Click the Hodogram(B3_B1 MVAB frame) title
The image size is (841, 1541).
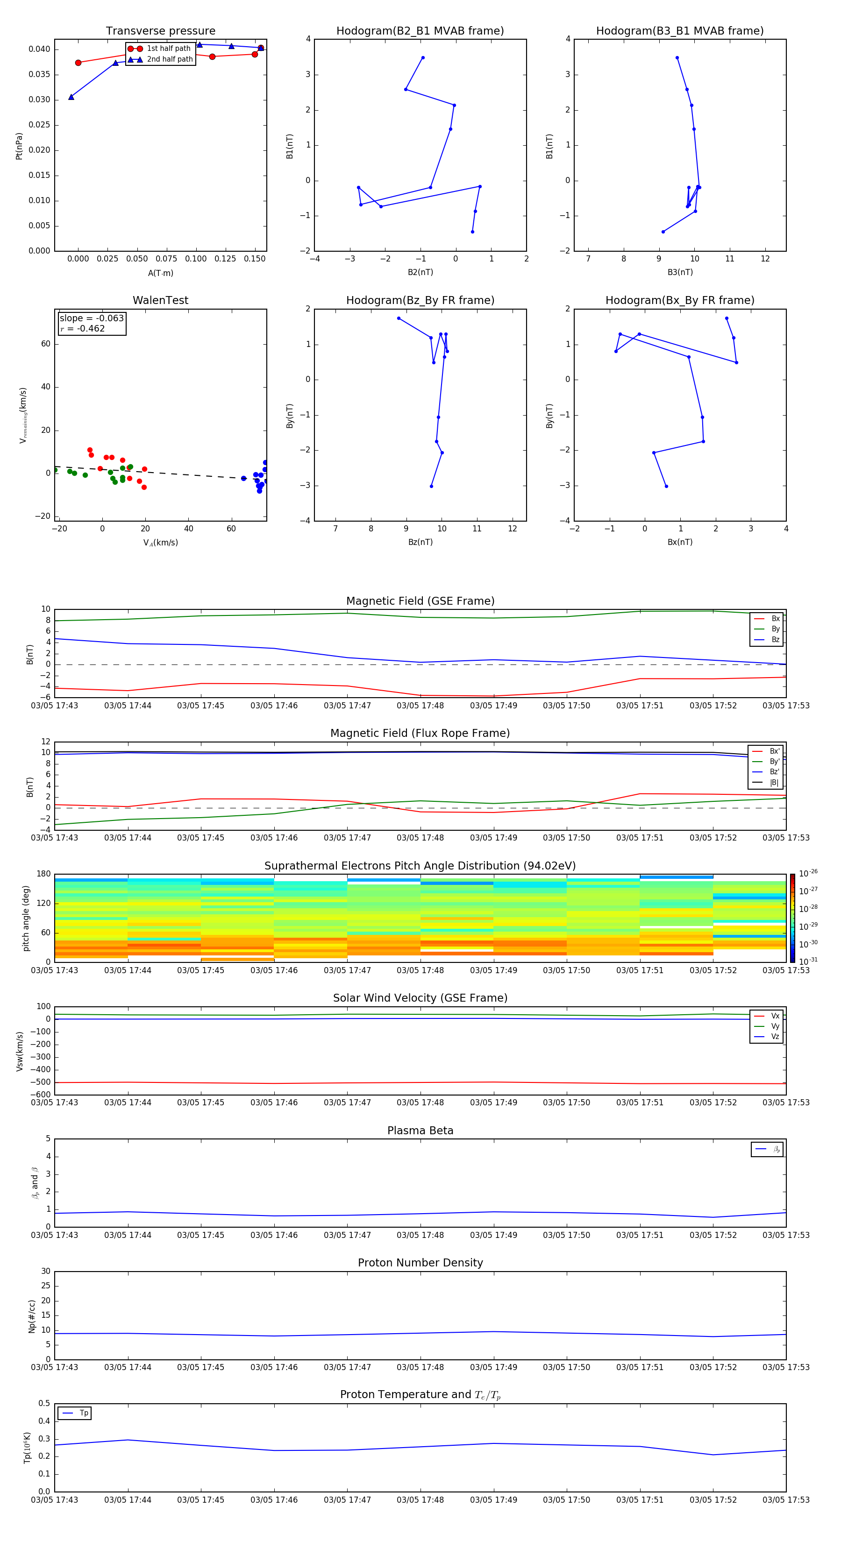click(679, 31)
